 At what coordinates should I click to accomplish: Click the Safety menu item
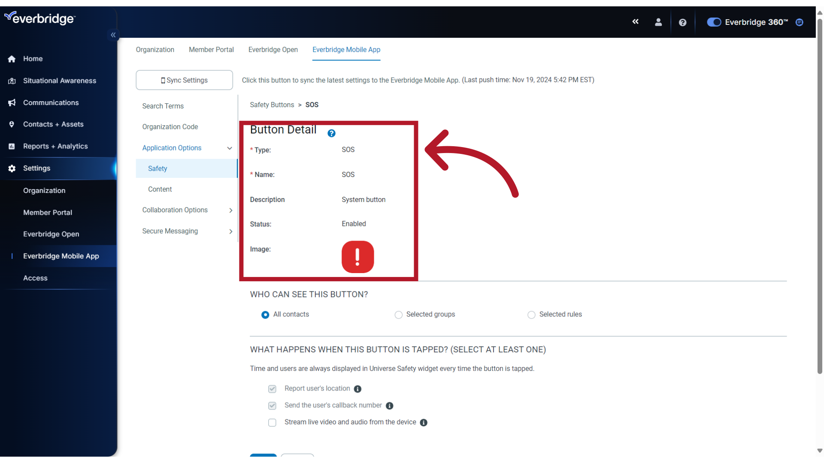point(158,168)
